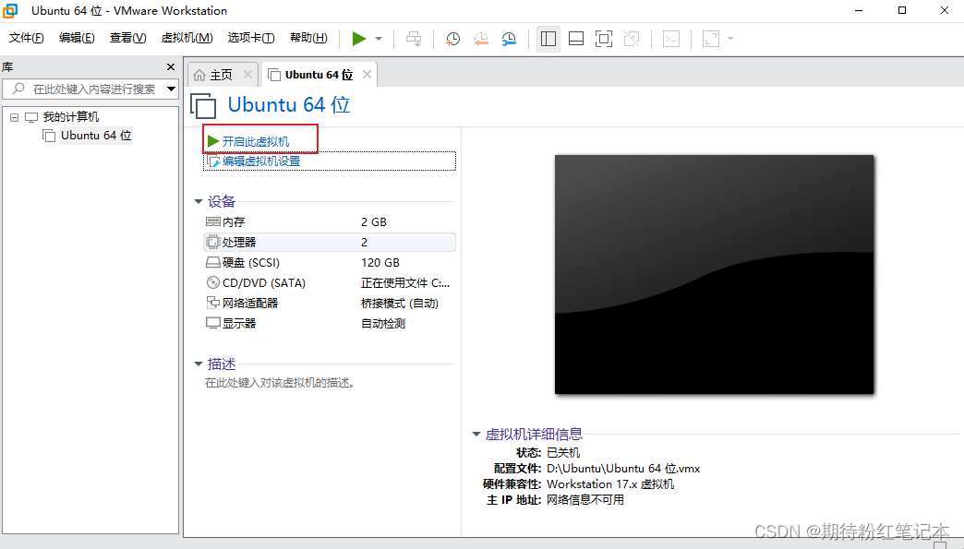Select the 内存 device row
This screenshot has width=964, height=549.
[330, 221]
